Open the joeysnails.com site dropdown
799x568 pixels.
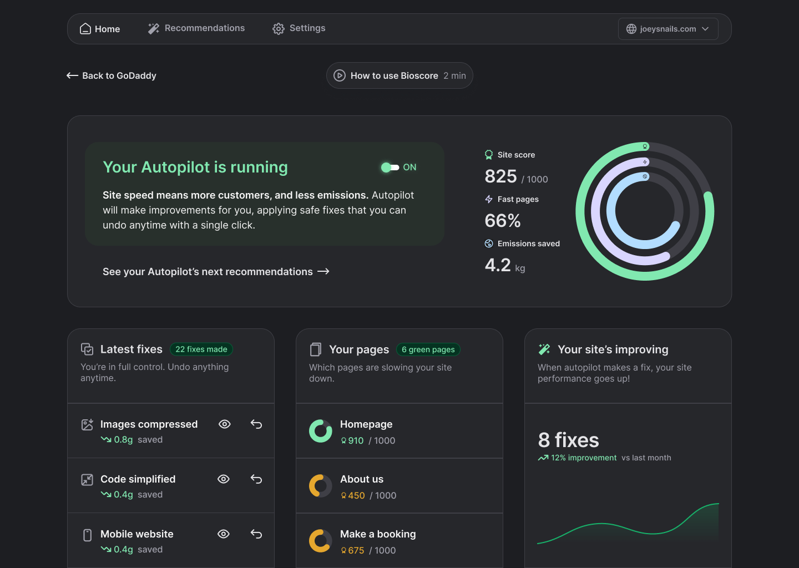[x=668, y=29]
